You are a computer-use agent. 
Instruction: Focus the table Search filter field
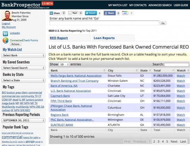[x=177, y=64]
